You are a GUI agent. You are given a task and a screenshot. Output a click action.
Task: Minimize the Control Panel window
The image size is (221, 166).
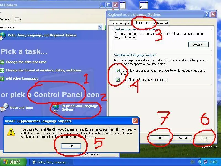pos(102,5)
